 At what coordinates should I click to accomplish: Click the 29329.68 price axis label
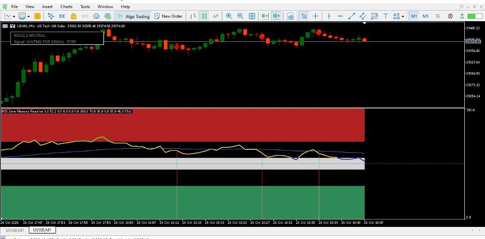[473, 62]
